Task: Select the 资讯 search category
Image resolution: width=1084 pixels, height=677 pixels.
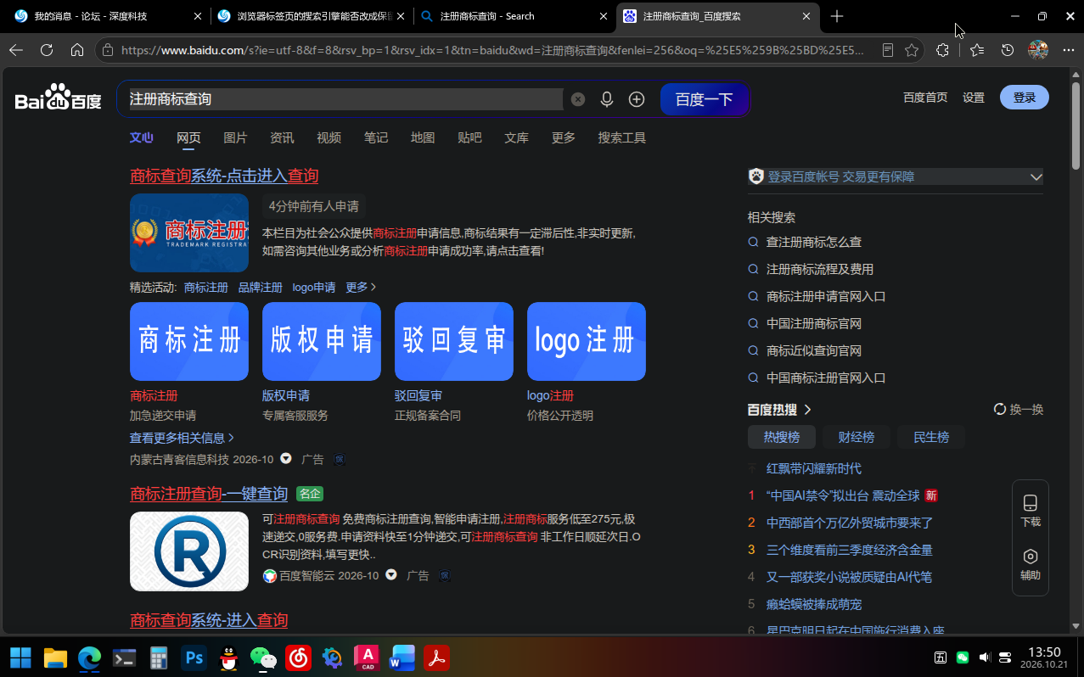Action: click(x=282, y=137)
